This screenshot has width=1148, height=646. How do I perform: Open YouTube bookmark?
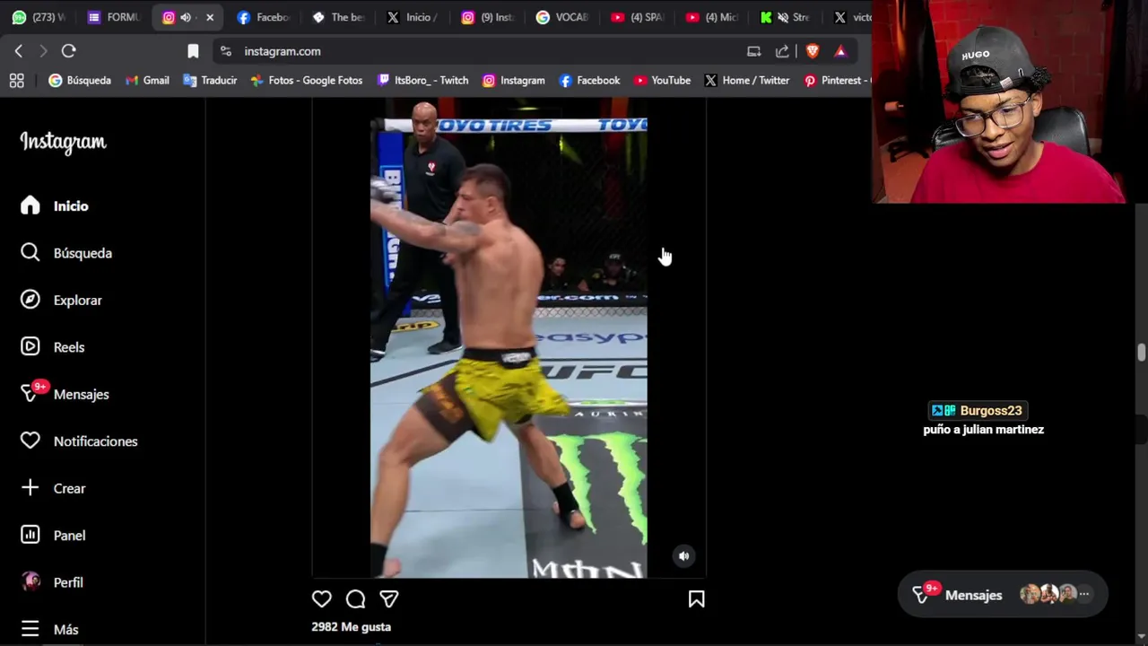pos(662,81)
